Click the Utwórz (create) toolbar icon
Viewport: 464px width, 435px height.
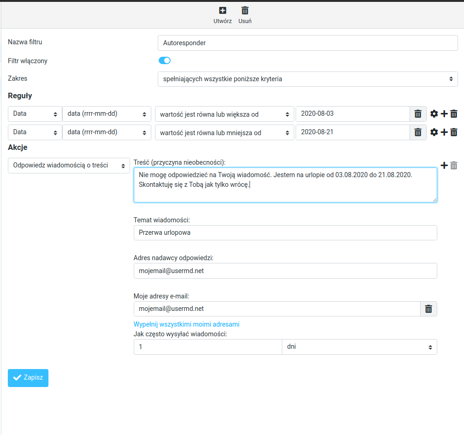tap(222, 11)
